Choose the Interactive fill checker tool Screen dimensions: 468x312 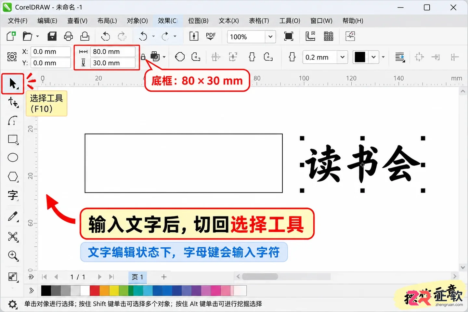click(13, 277)
